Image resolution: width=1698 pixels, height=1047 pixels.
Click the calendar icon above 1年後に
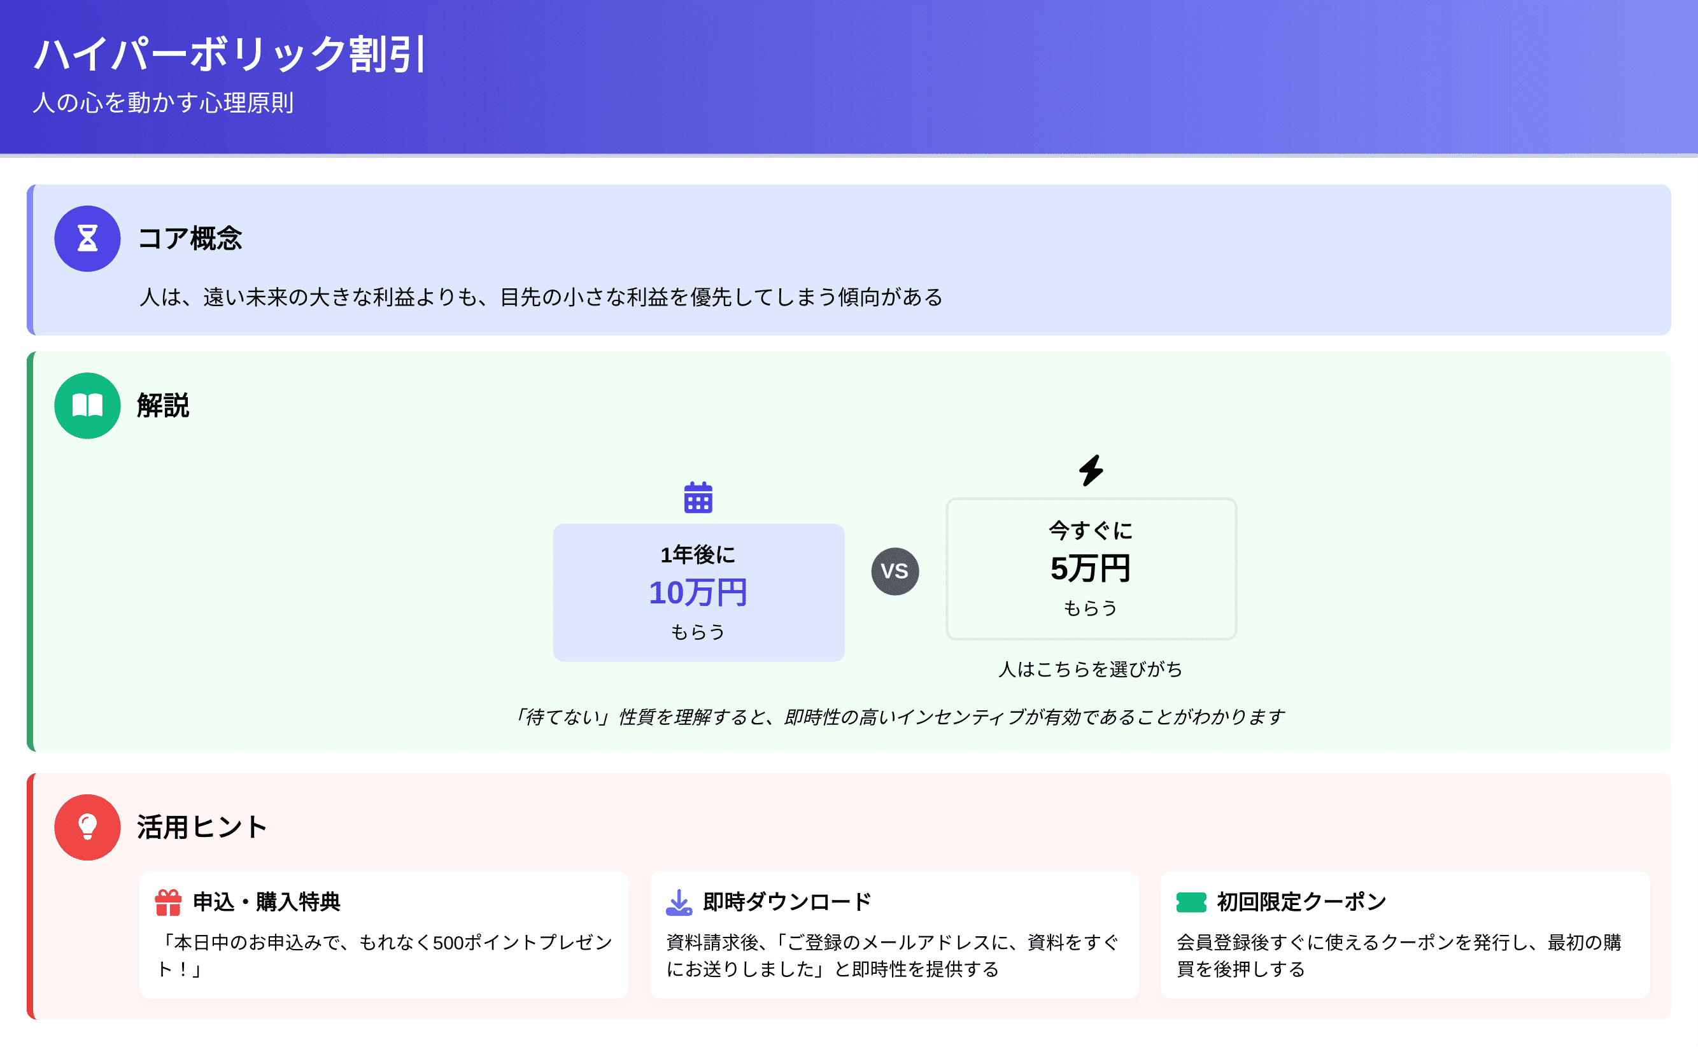pyautogui.click(x=698, y=497)
